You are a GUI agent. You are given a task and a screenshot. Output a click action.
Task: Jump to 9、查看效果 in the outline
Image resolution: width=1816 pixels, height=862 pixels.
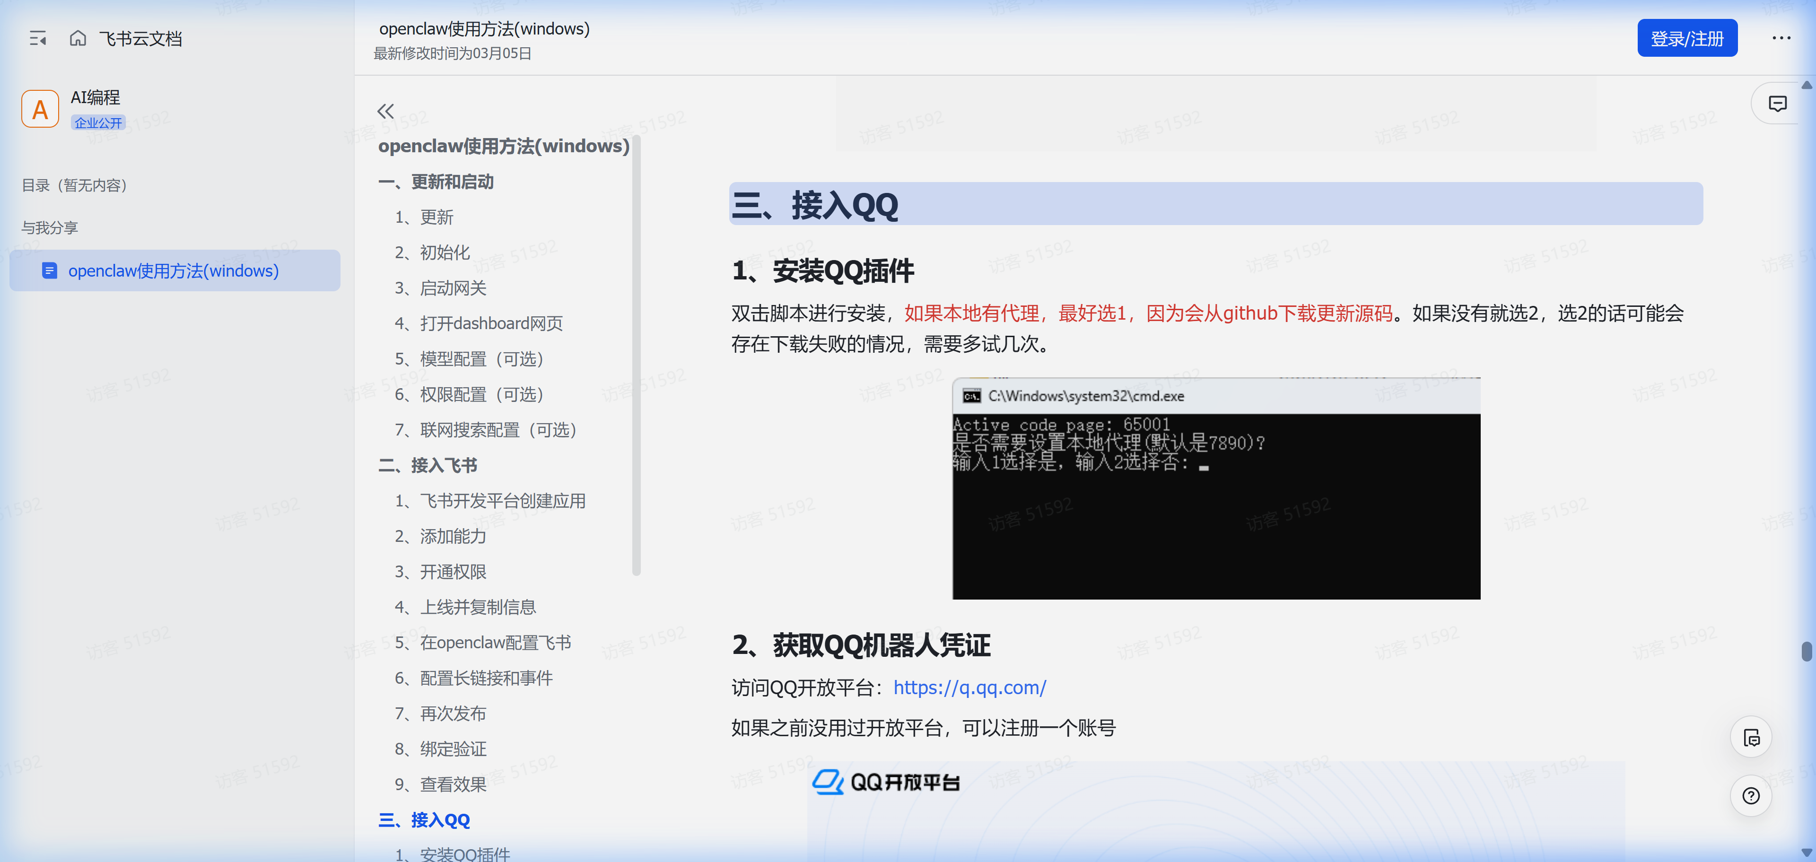click(x=441, y=784)
